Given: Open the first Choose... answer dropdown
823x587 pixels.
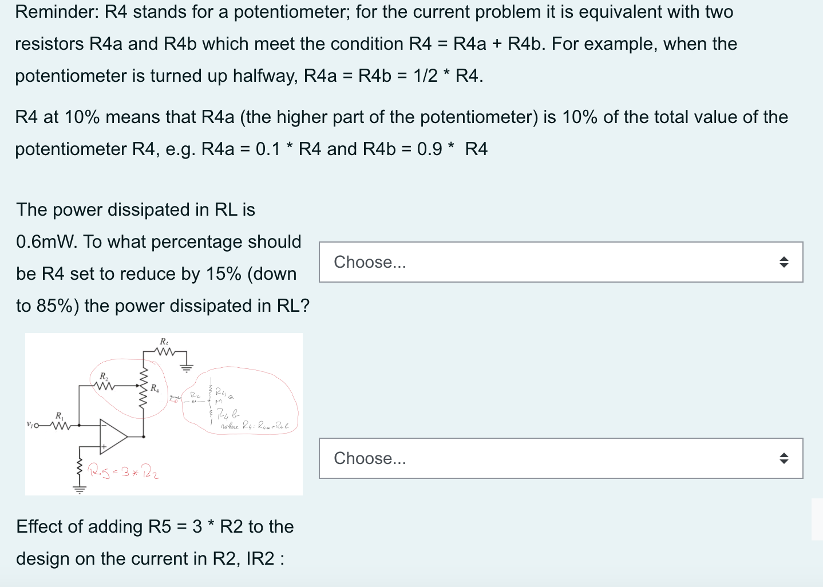Looking at the screenshot, I should pyautogui.click(x=560, y=261).
